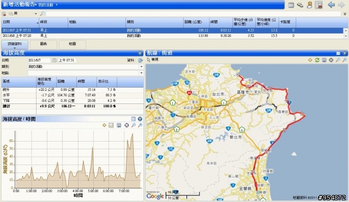Open the 類別 我的活動 dropdown
Screen dimensions: 349x202
point(141,66)
